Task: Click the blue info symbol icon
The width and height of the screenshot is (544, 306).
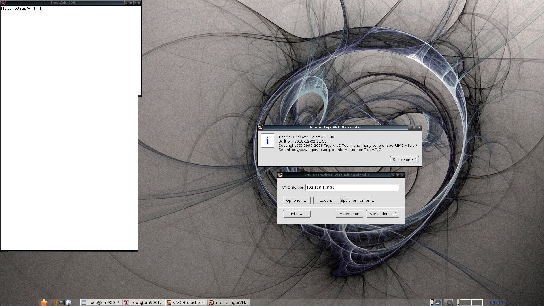Action: [267, 141]
